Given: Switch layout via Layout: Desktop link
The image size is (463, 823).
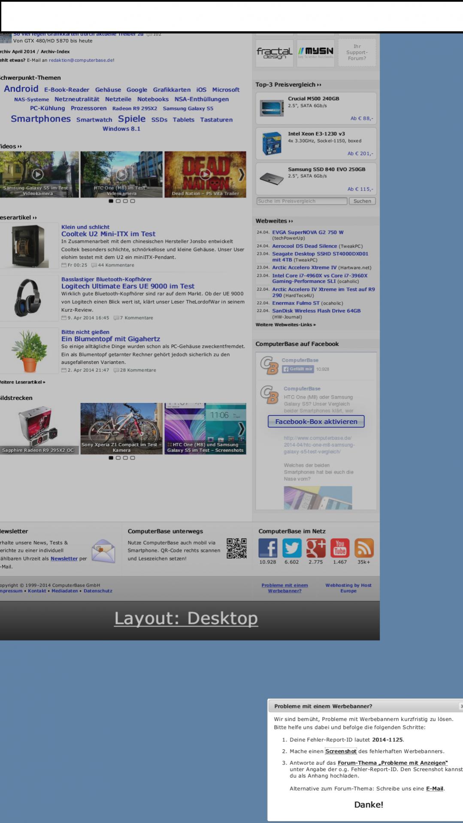Looking at the screenshot, I should 186,618.
